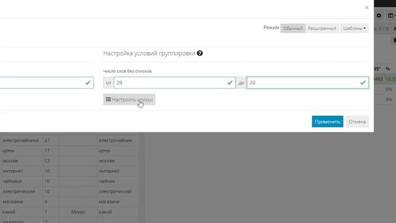The image size is (396, 223).
Task: Open the Шаблоны dropdown
Action: click(x=355, y=28)
